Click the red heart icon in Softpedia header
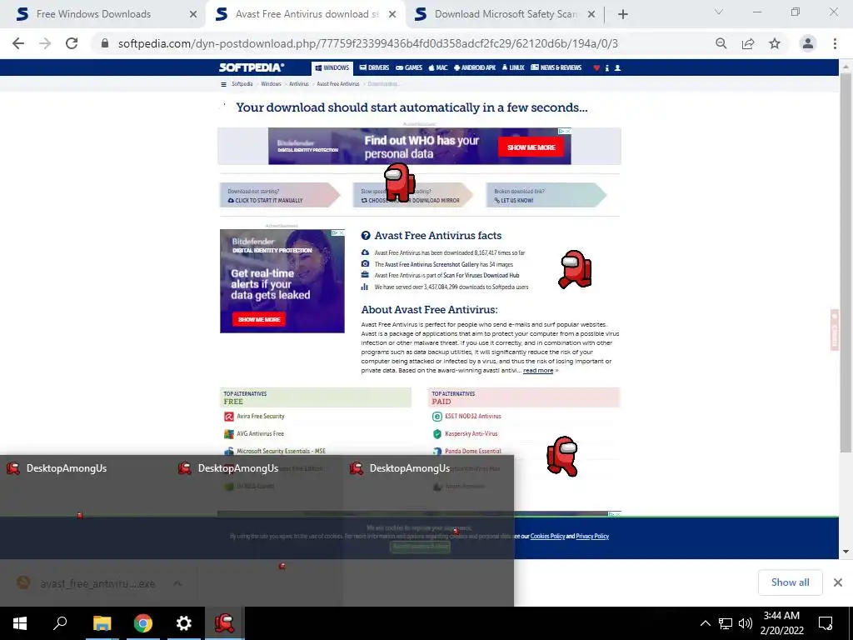This screenshot has width=853, height=640. 596,68
